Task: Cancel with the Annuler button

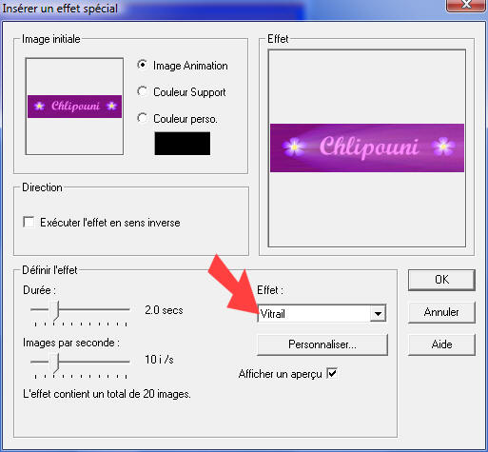Action: [x=441, y=312]
